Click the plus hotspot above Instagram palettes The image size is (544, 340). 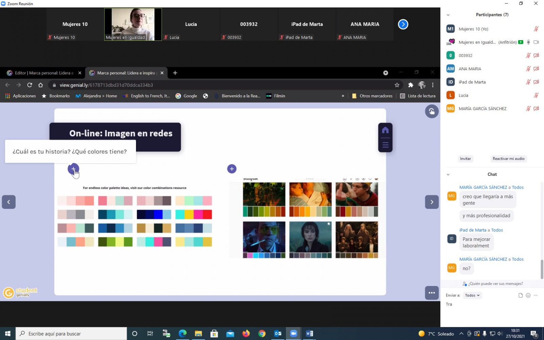[232, 169]
